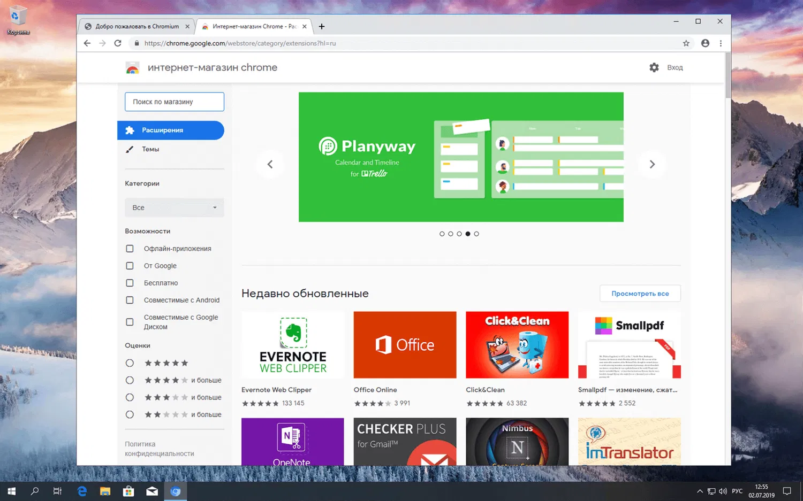Open the Office Online title link
This screenshot has width=803, height=501.
pos(375,390)
